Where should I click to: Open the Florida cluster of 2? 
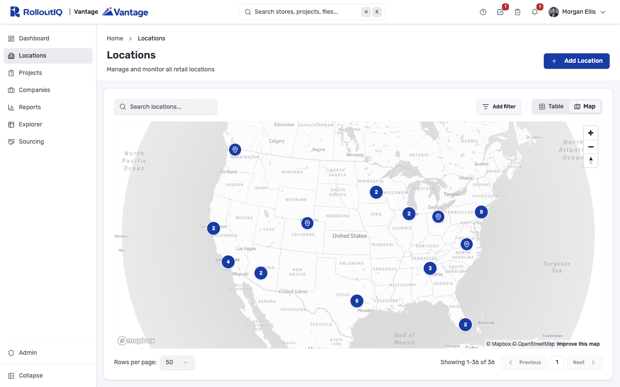(x=465, y=325)
